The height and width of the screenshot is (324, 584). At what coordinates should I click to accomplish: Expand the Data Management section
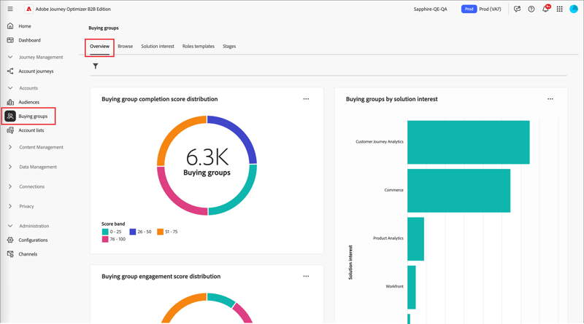point(10,167)
